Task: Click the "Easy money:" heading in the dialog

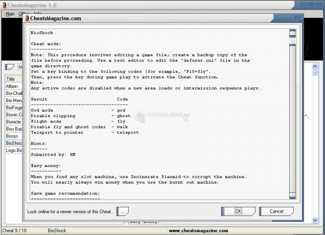Action: click(x=46, y=166)
